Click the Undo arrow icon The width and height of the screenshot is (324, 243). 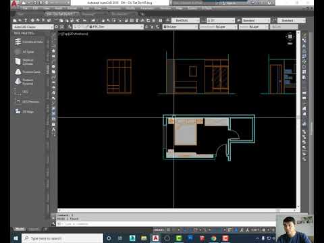click(x=85, y=20)
